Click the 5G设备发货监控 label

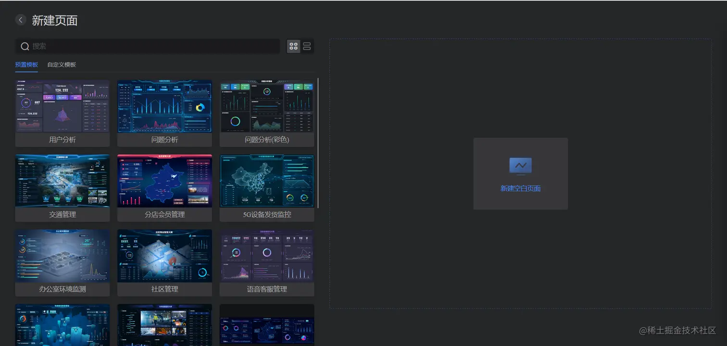point(267,214)
